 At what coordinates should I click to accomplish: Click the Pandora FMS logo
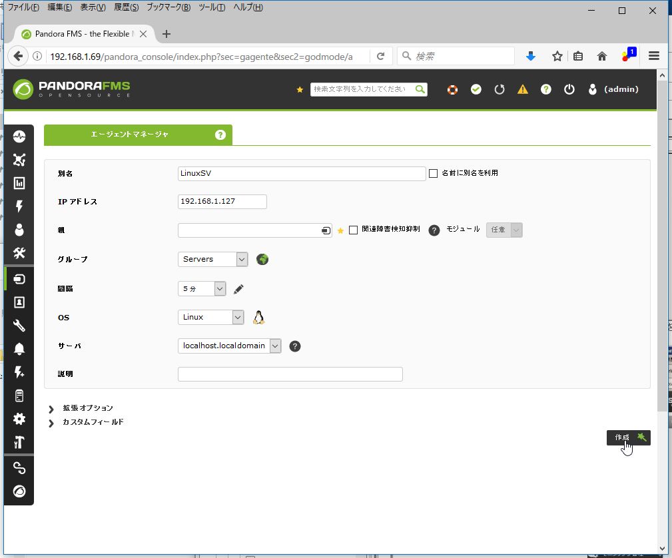pos(71,89)
